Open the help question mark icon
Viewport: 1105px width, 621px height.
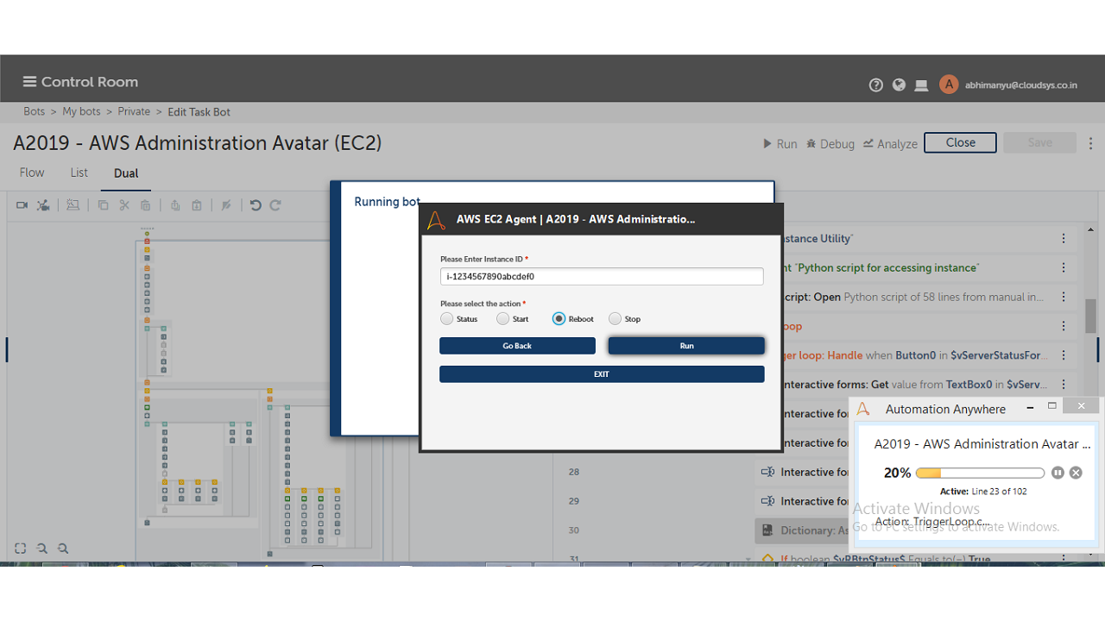click(x=876, y=85)
